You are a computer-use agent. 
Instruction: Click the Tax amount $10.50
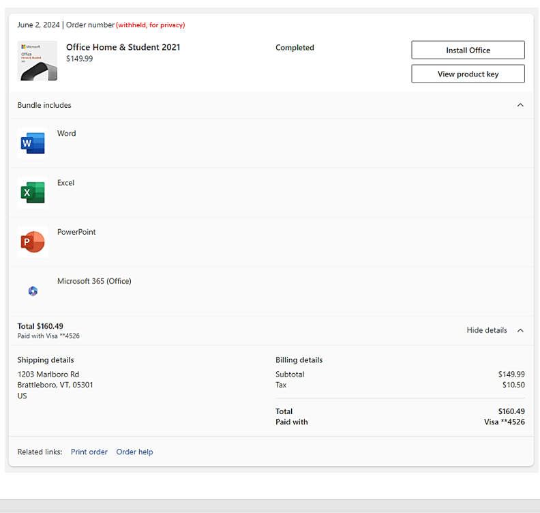coord(513,385)
